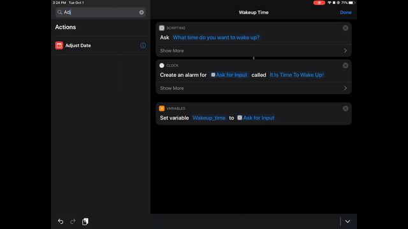Image resolution: width=408 pixels, height=229 pixels.
Task: Click the Wi-Fi status icon
Action: click(x=330, y=3)
